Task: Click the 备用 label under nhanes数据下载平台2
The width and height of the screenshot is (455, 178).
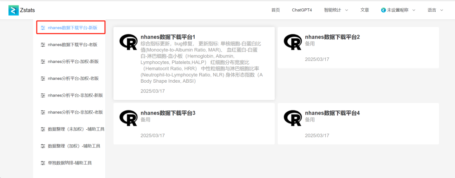Action: pos(310,44)
